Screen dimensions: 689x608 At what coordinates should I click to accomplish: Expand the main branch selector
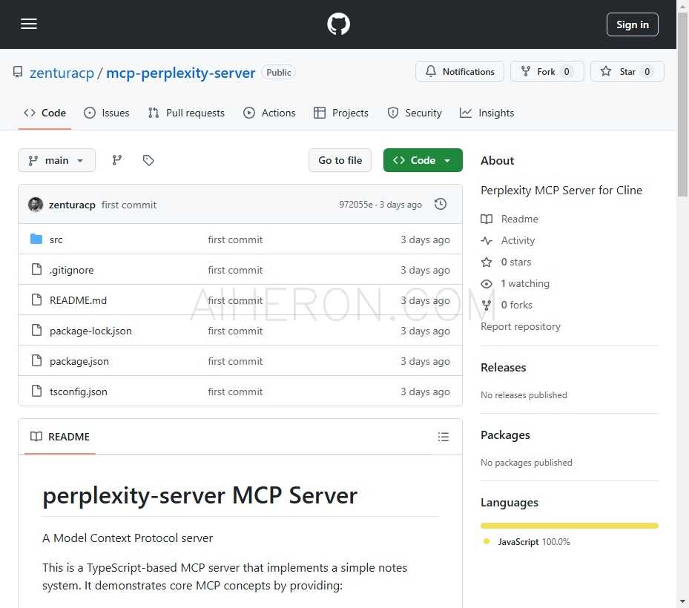[56, 159]
